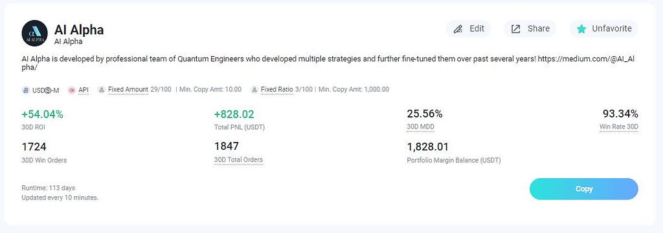Click the star Unfavorite icon
Viewport: 663px width, 233px height.
pyautogui.click(x=582, y=29)
